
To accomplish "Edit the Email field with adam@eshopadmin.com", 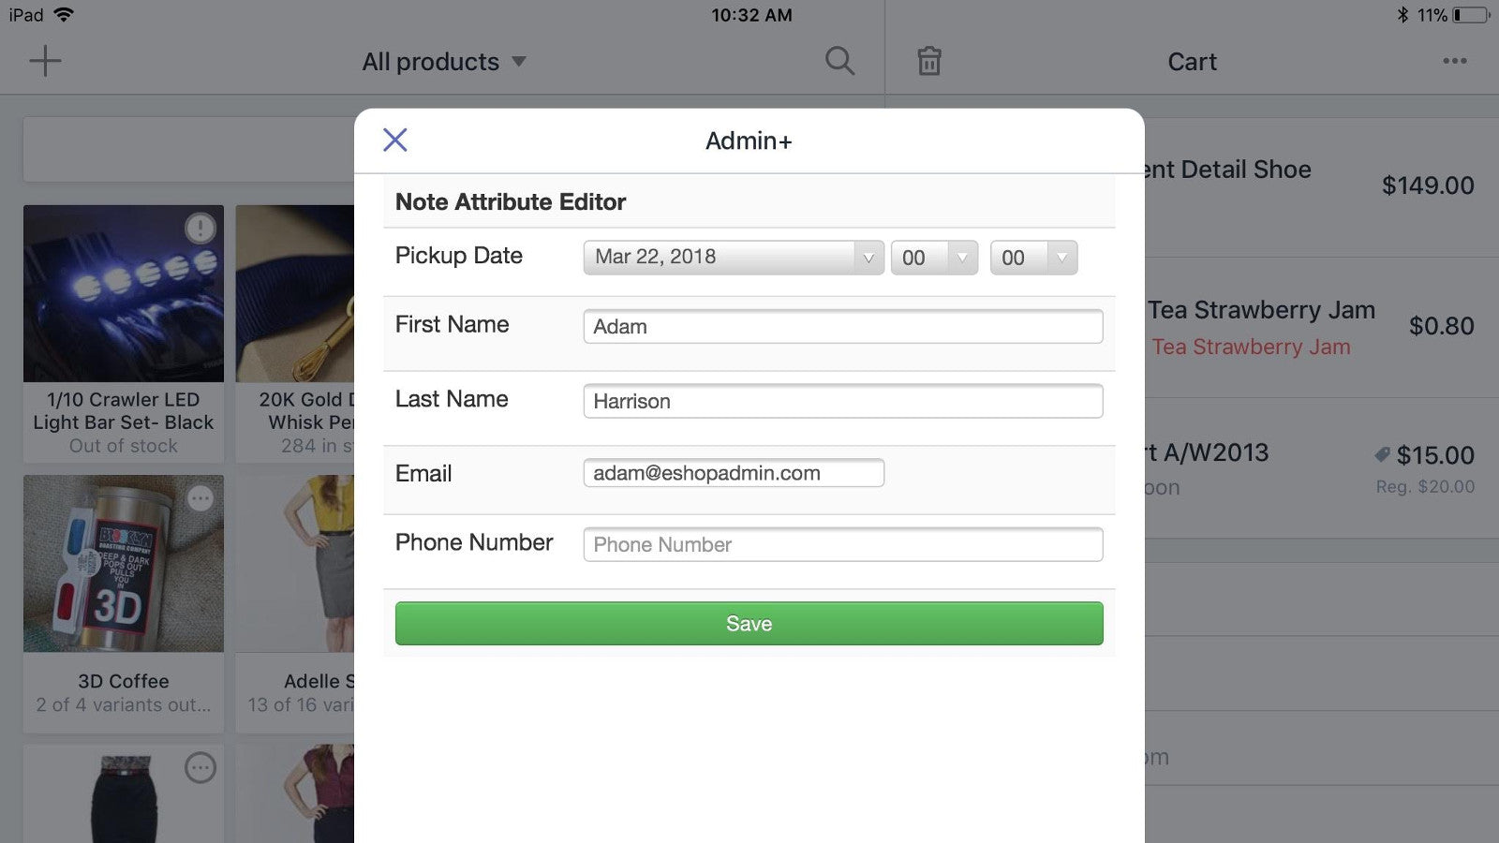I will 734,473.
